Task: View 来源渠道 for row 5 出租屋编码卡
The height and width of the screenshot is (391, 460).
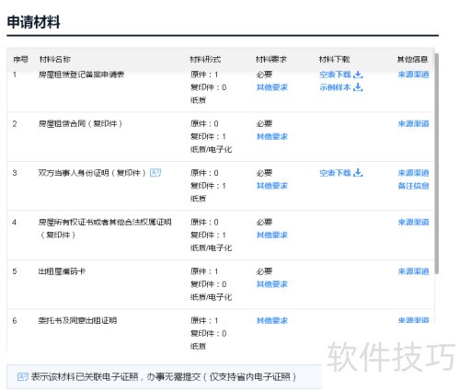Action: pos(413,271)
